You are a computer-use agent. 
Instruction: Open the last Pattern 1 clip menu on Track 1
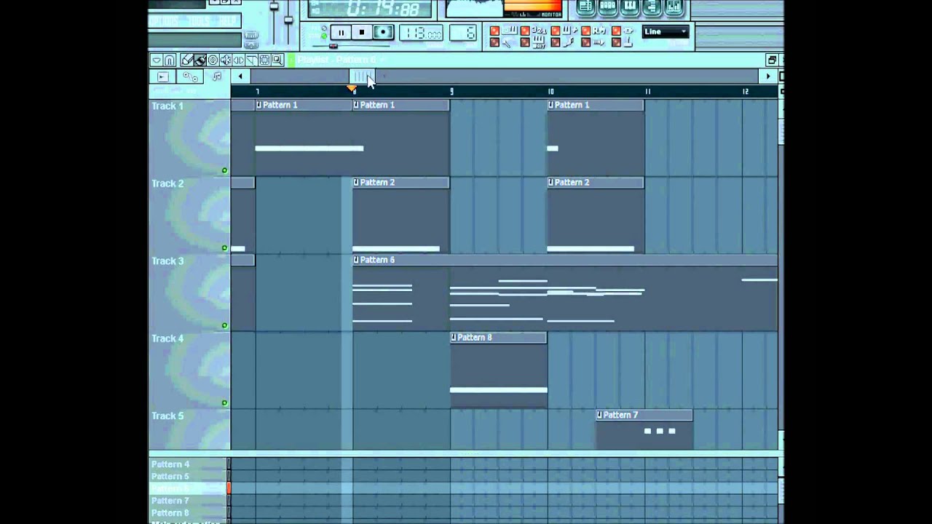click(x=551, y=105)
